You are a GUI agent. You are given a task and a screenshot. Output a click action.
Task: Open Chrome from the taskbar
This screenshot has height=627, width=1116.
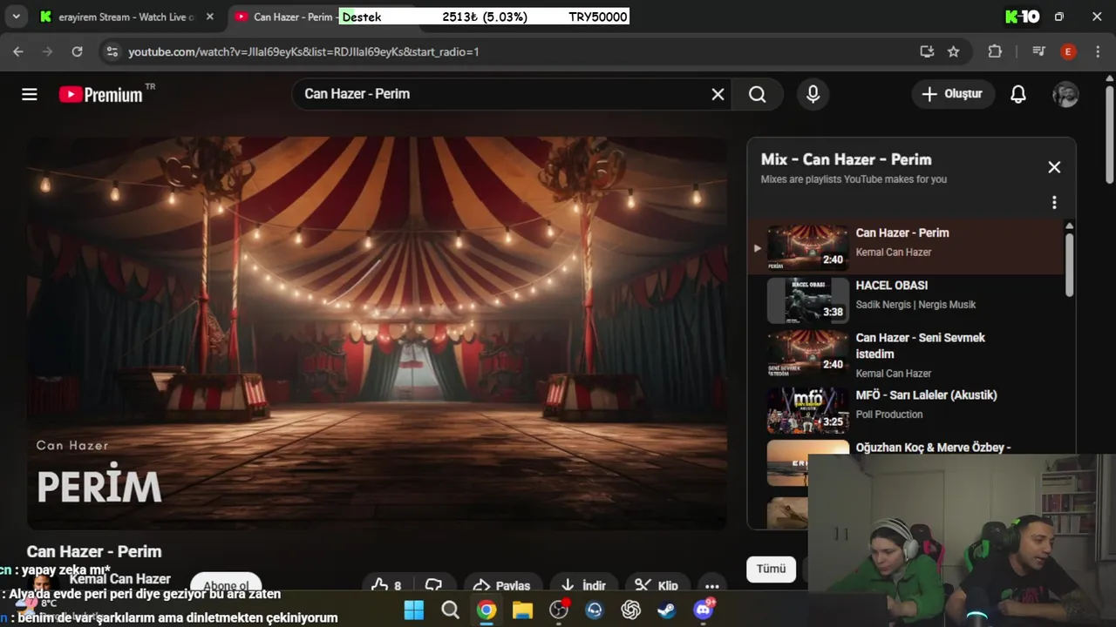click(487, 610)
